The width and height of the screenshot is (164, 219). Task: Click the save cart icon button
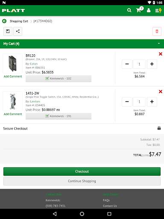(8, 31)
